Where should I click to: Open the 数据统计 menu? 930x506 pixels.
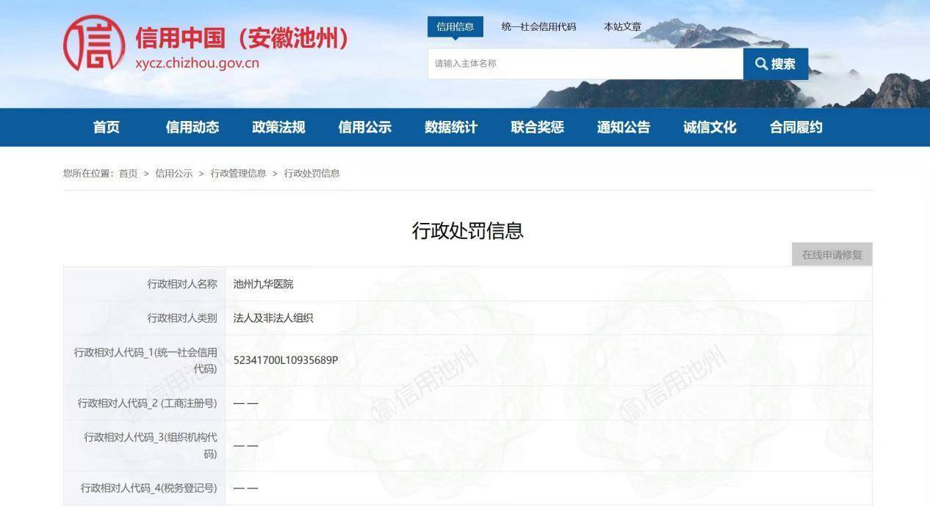[450, 127]
